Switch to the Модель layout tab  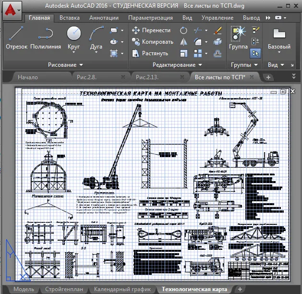(x=24, y=289)
